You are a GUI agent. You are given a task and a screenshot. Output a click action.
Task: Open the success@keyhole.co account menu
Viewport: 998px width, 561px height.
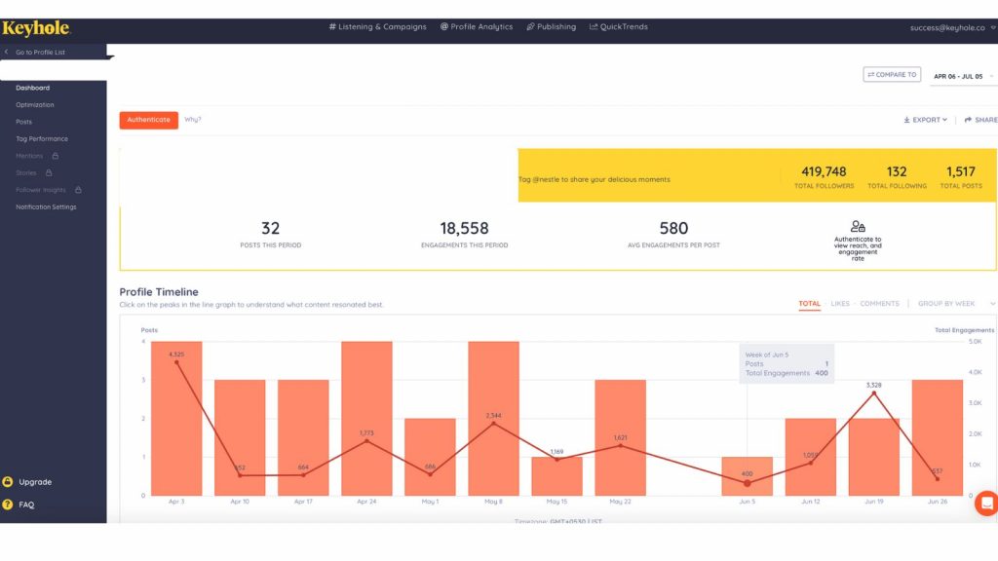(x=952, y=28)
